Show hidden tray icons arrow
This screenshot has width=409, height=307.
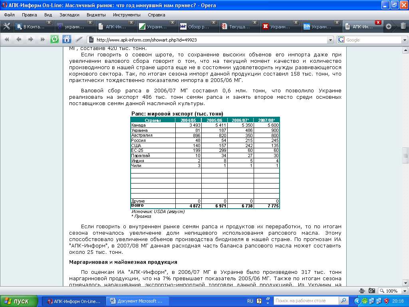click(357, 301)
